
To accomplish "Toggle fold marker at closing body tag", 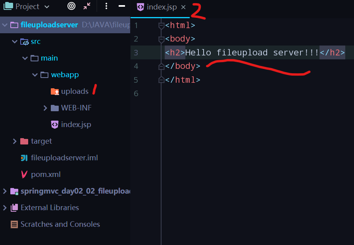I will [x=161, y=66].
